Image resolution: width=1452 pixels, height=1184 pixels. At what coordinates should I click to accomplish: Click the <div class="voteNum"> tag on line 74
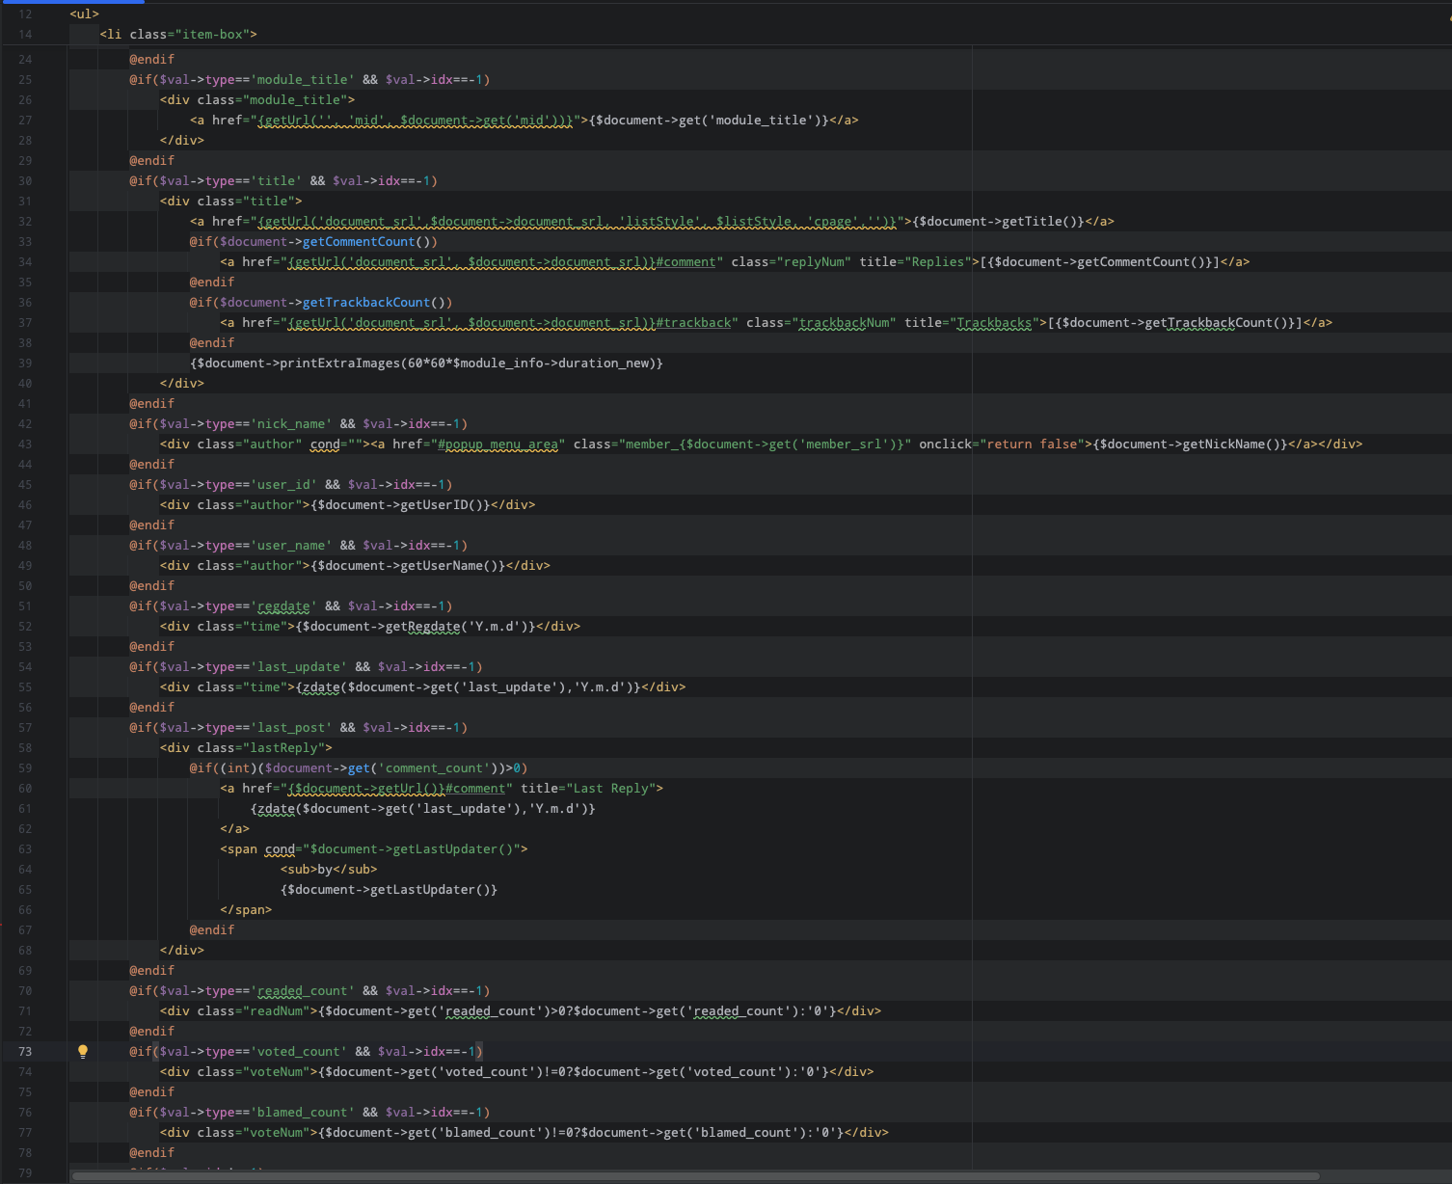coord(239,1072)
